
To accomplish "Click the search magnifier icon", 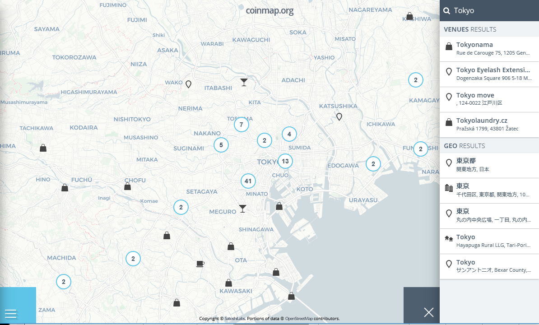I will point(447,11).
